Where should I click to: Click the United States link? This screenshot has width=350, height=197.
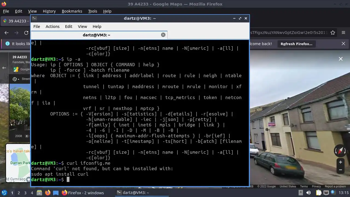[x=288, y=186]
